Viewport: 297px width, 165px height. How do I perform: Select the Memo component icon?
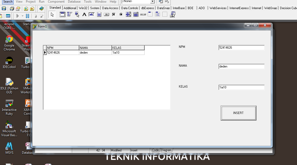point(99,14)
